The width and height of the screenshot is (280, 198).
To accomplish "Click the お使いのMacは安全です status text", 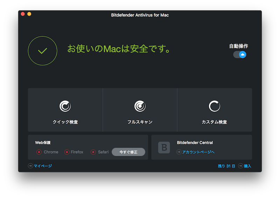I will pos(119,49).
